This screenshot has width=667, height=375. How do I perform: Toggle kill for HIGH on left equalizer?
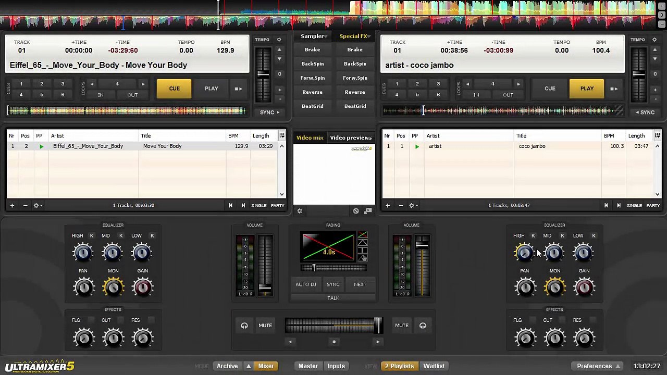pos(92,236)
